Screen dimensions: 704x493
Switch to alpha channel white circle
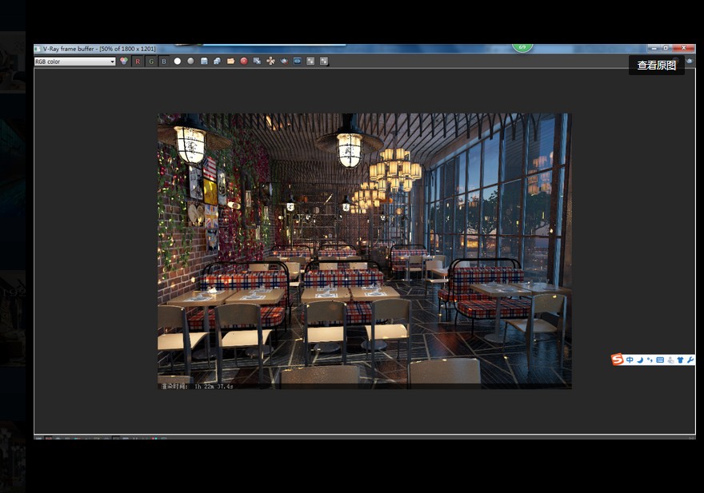point(178,62)
